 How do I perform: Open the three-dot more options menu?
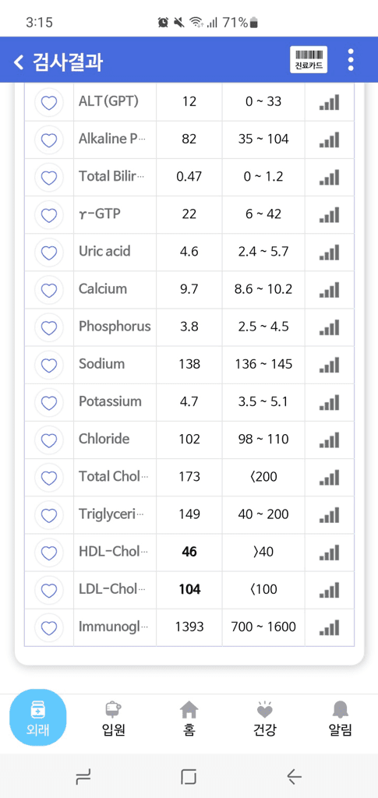[x=350, y=60]
